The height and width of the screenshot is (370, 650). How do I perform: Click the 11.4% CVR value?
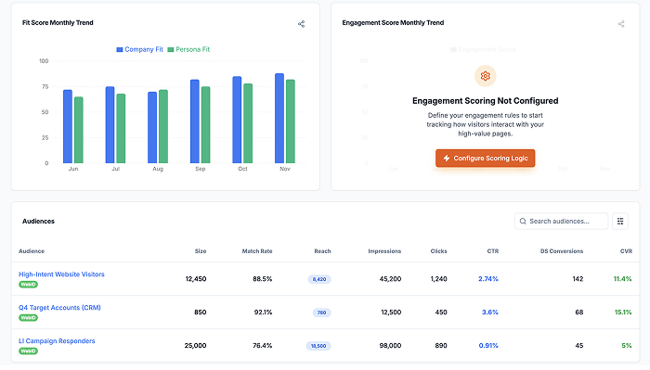tap(623, 279)
